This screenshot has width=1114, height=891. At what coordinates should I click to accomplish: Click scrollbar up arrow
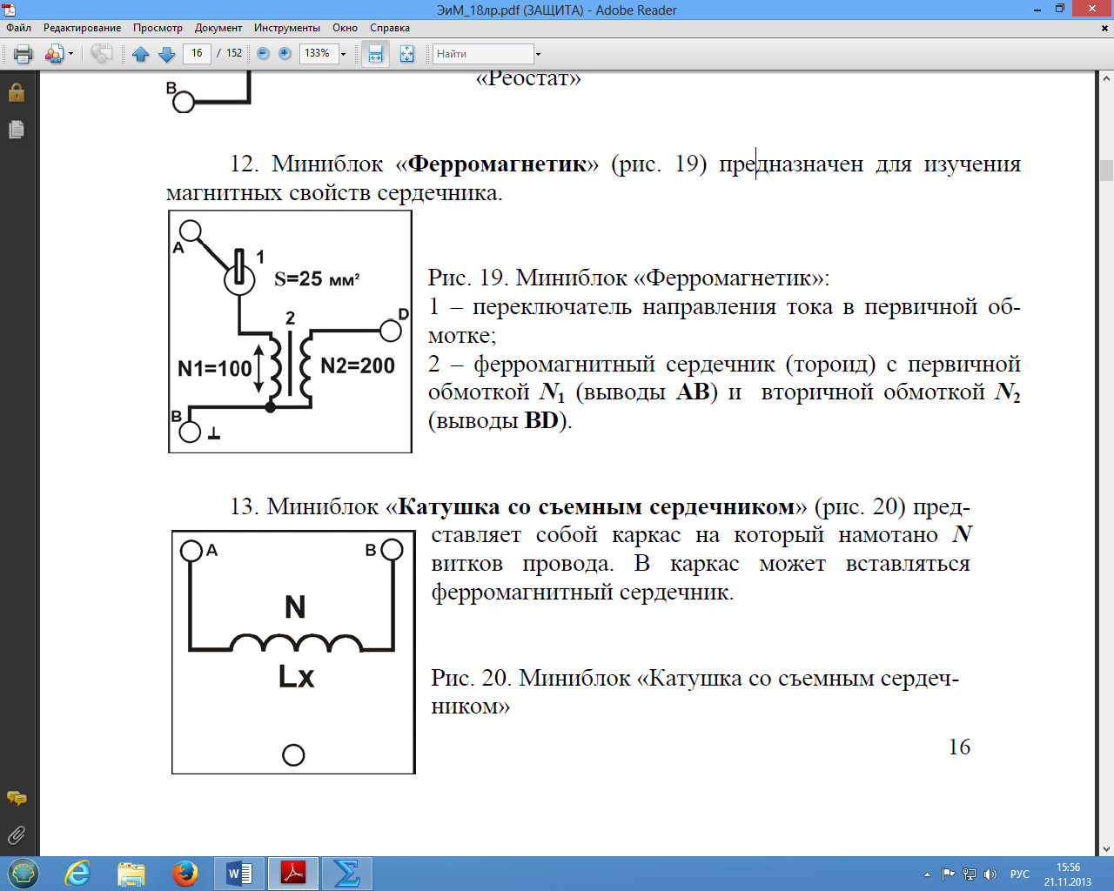pos(1106,78)
